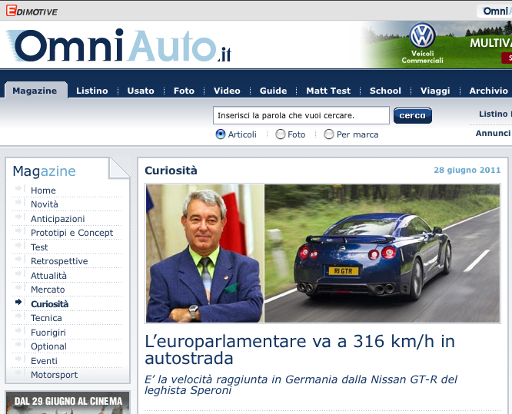The height and width of the screenshot is (414, 512).
Task: Go to the School section
Action: pyautogui.click(x=385, y=91)
